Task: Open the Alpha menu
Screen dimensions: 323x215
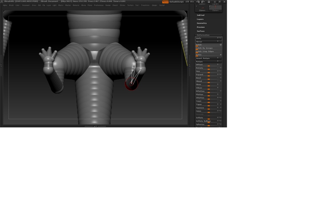Action: [5, 5]
